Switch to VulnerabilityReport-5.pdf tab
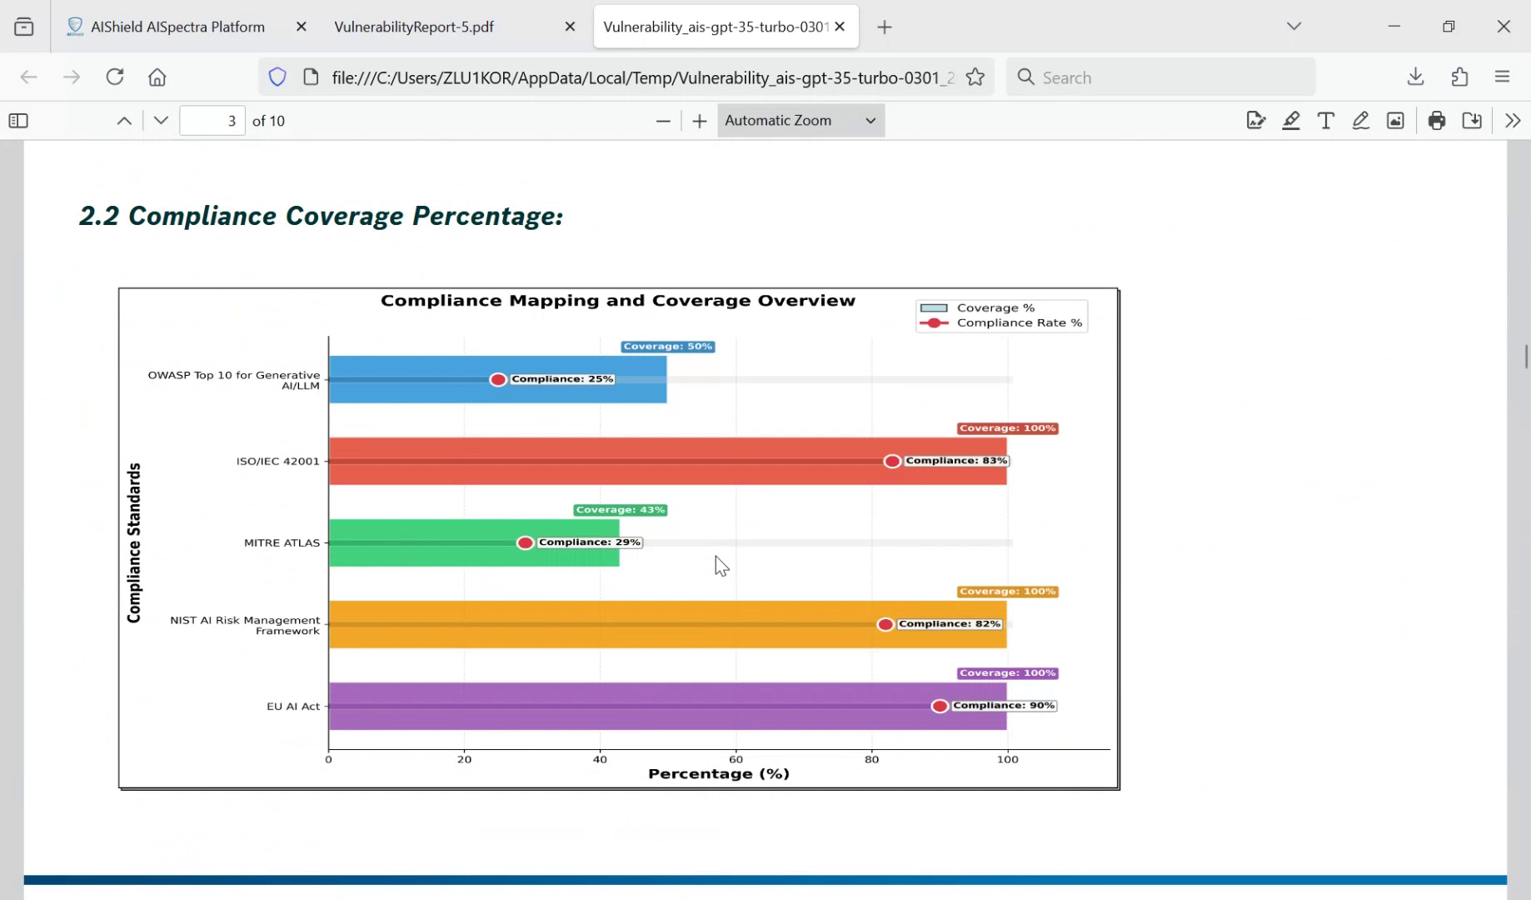 (x=414, y=27)
